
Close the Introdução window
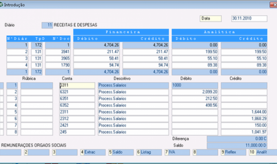tap(274, 5)
